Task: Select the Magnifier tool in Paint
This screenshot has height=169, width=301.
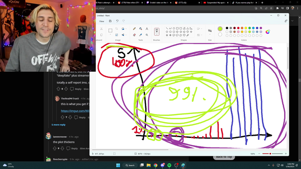Action: pos(147,35)
